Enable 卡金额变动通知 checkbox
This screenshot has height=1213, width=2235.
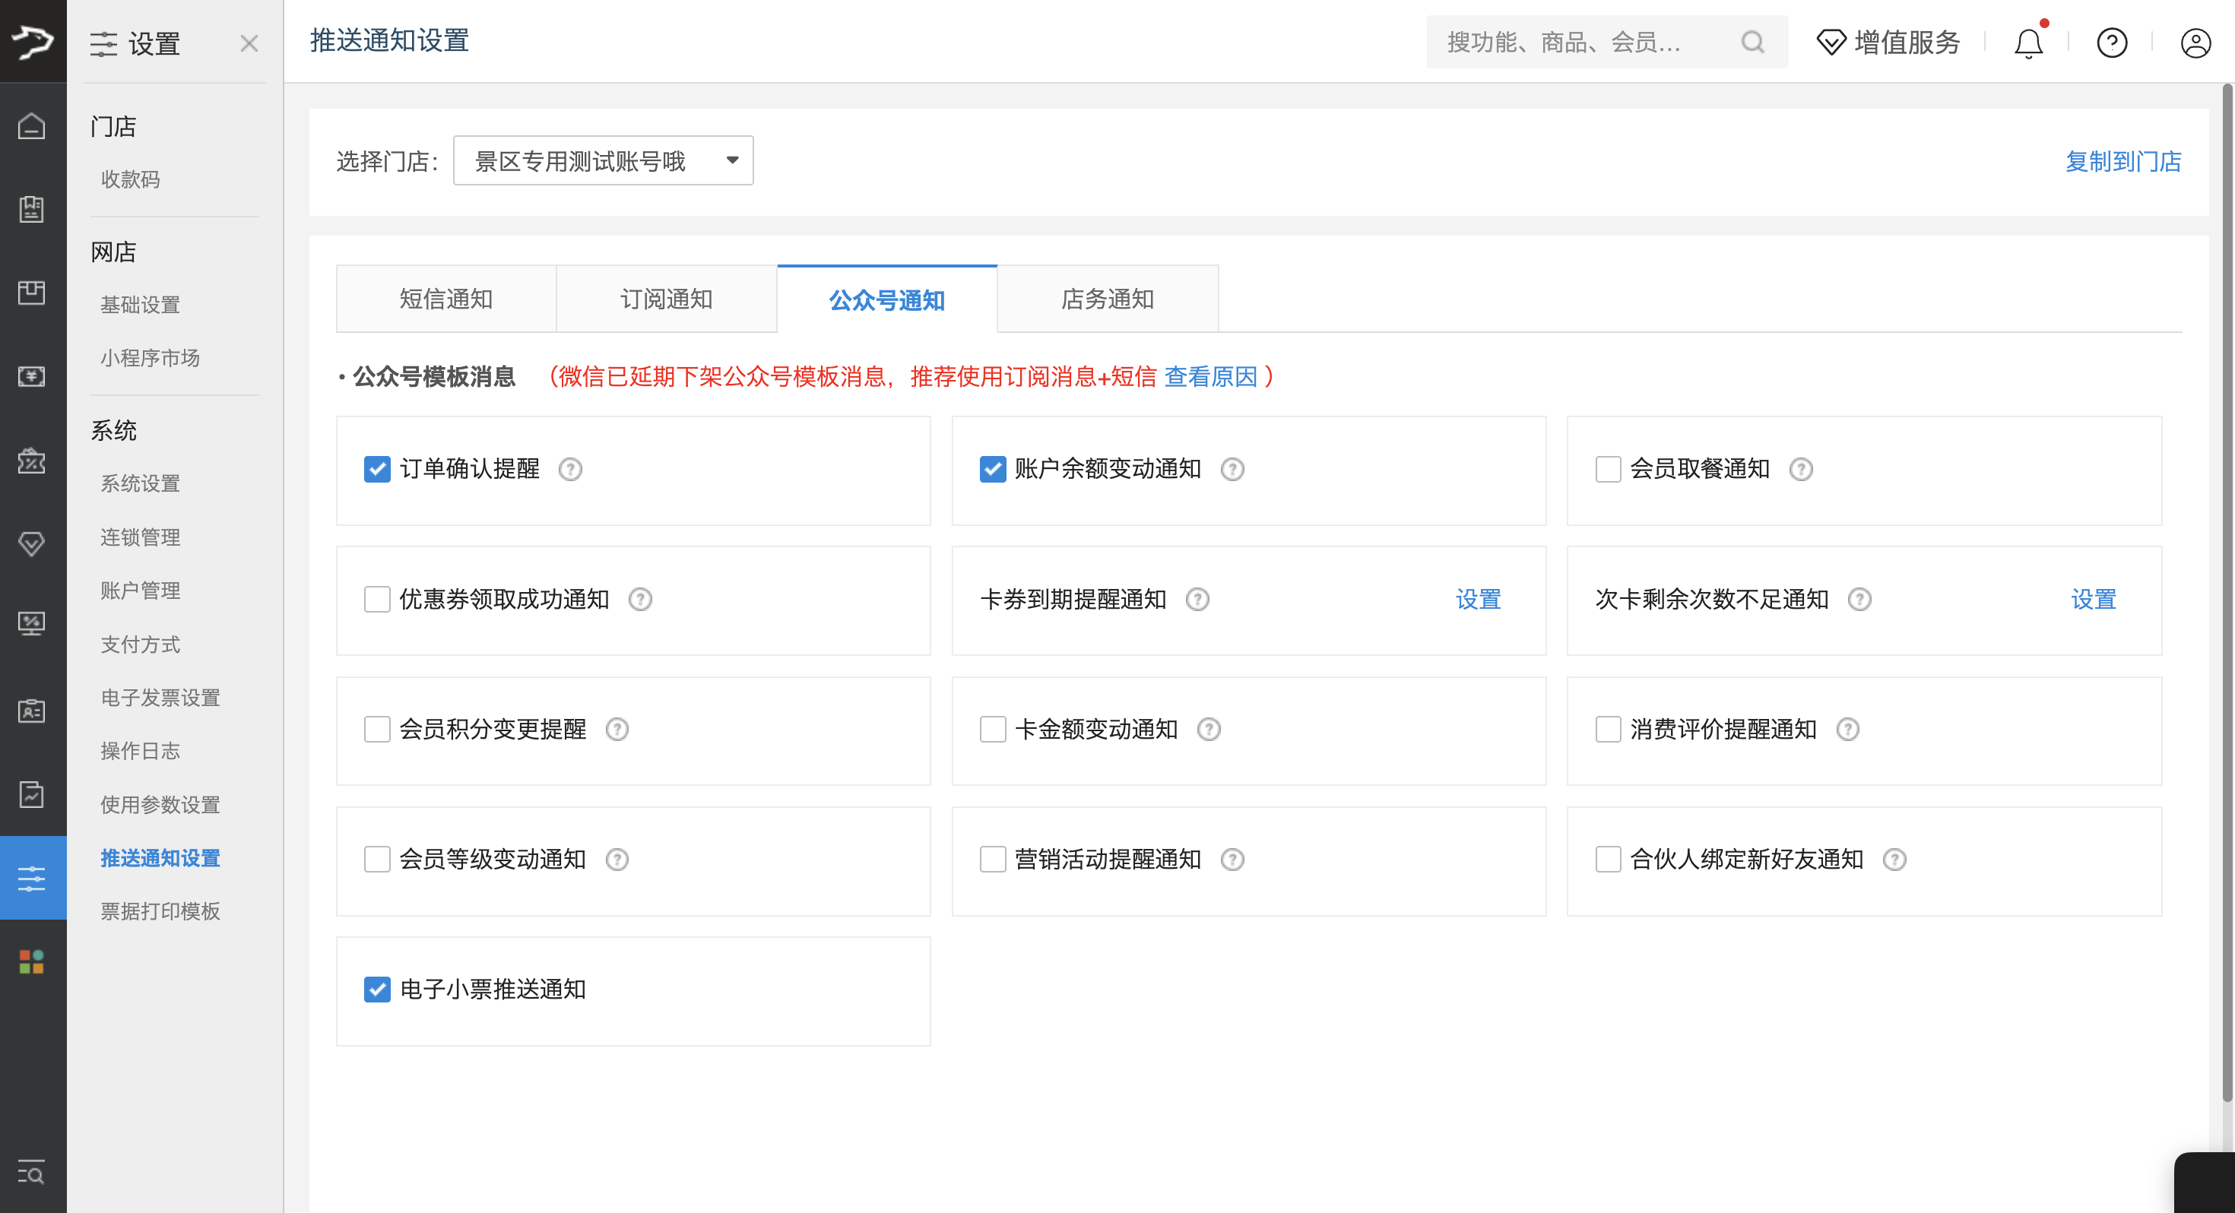tap(993, 730)
